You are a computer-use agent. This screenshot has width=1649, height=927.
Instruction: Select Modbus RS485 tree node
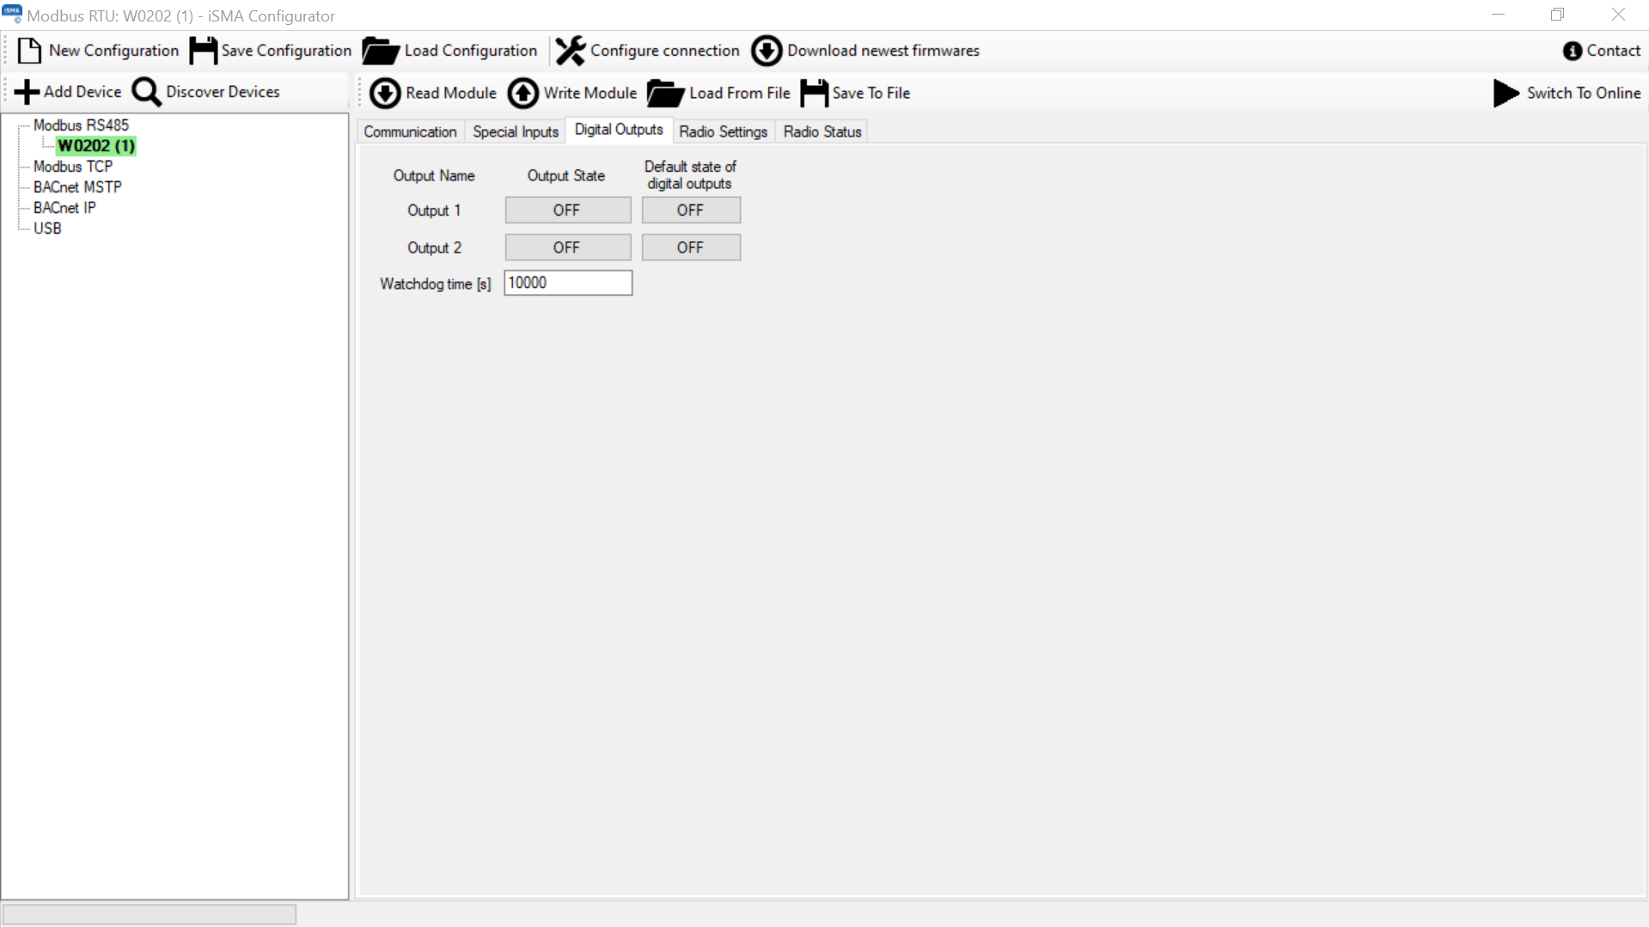tap(81, 125)
